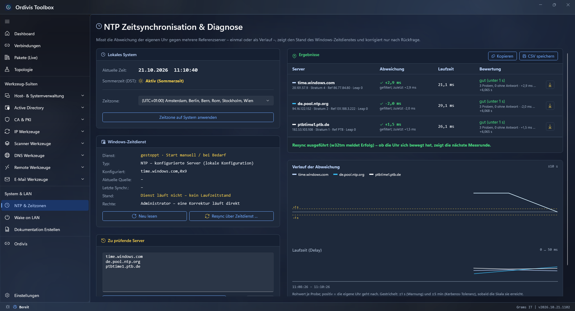The width and height of the screenshot is (575, 311).
Task: Expand DNS Werkzeuge chevron
Action: coord(83,155)
